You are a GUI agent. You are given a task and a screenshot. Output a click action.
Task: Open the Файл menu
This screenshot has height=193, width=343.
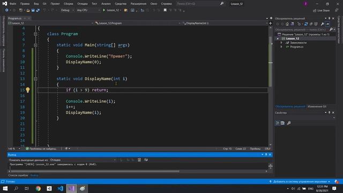13,4
